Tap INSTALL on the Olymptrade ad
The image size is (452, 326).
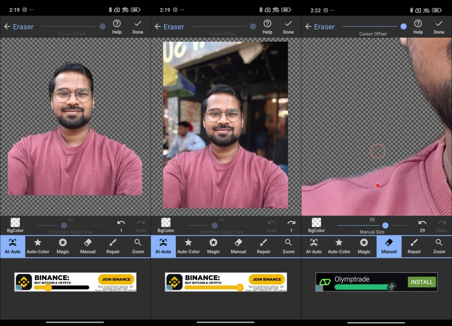click(x=421, y=282)
